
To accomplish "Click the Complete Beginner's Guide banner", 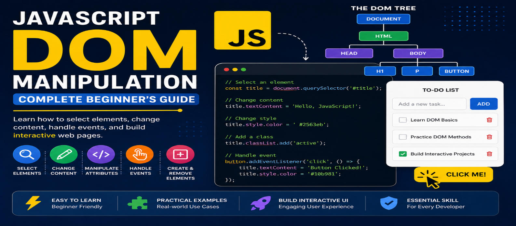I will coord(106,99).
